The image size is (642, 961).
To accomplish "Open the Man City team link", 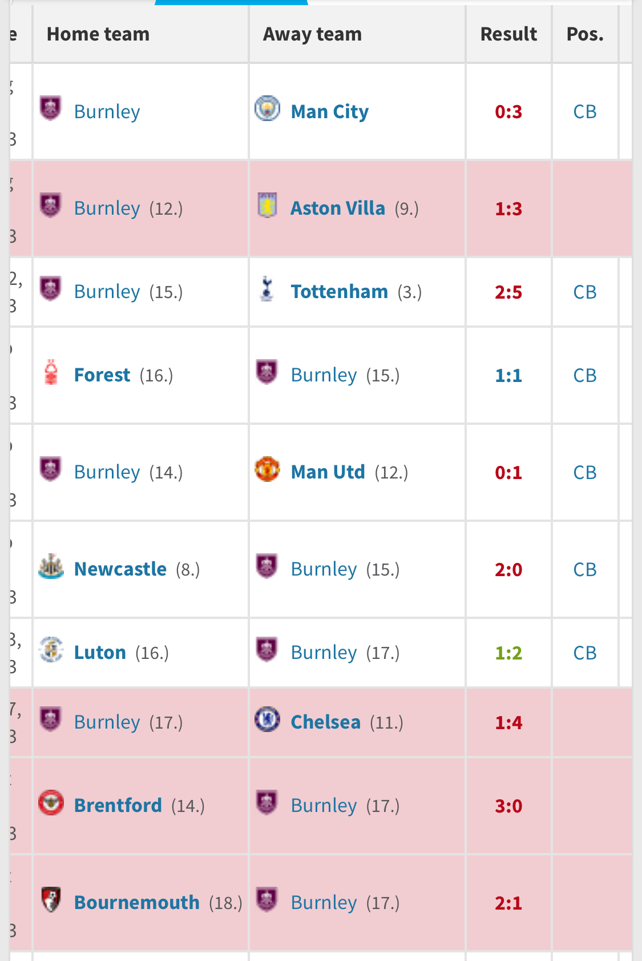I will click(329, 112).
